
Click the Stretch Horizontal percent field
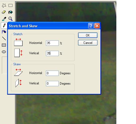pos(52,43)
